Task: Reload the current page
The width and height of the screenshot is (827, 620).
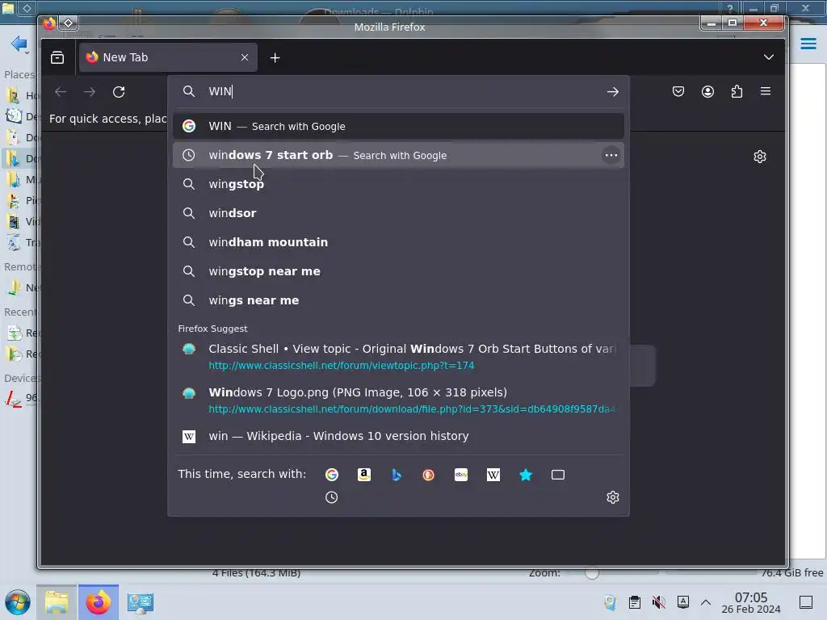Action: (x=119, y=92)
